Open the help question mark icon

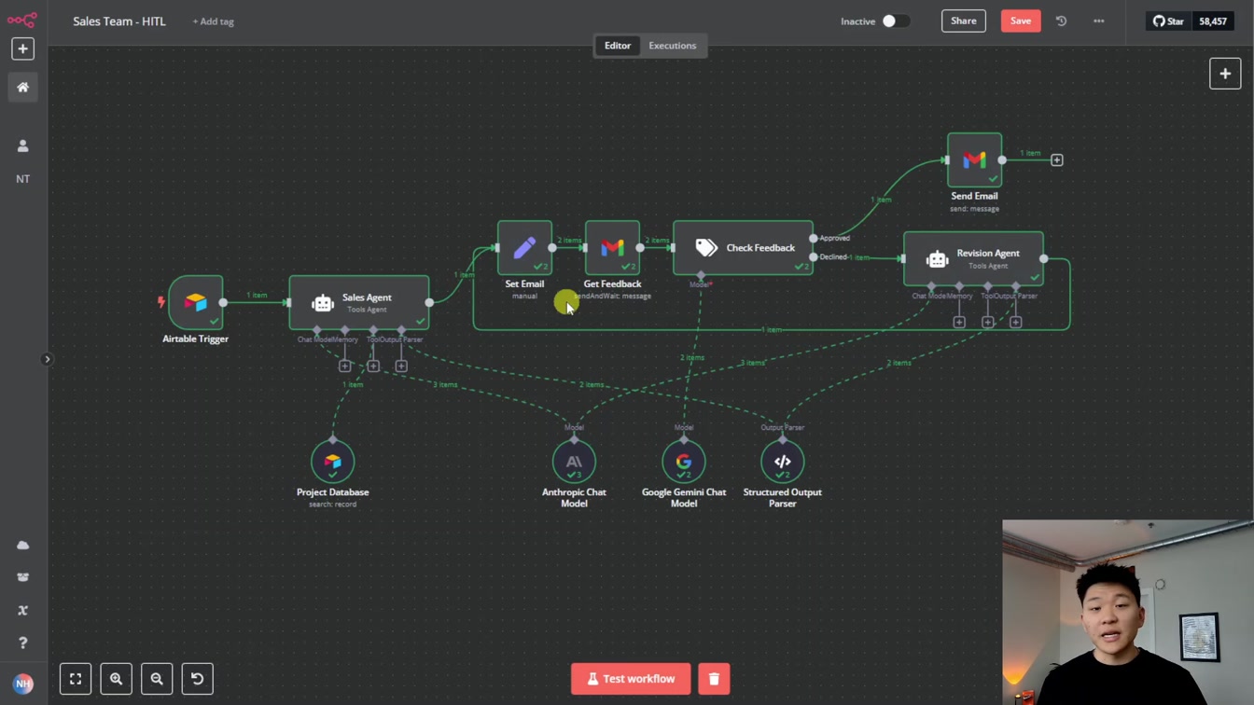pos(22,643)
